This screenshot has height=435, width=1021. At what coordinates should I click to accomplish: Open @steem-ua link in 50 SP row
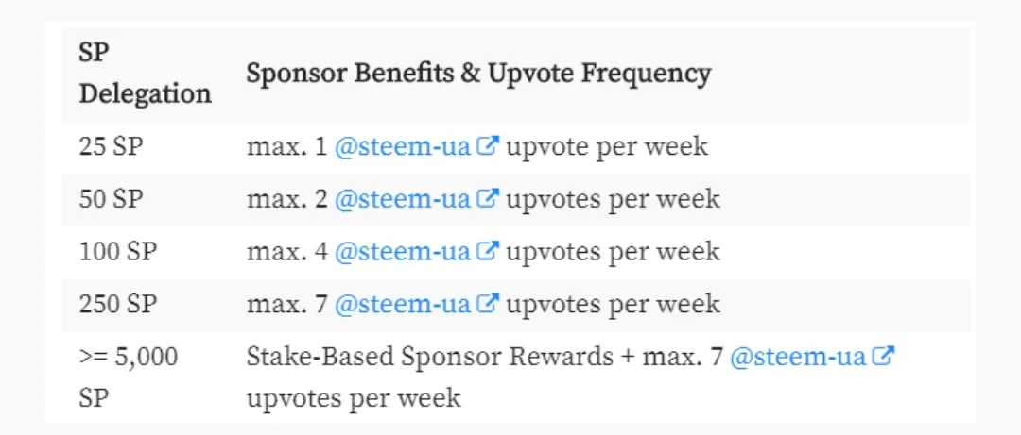417,200
